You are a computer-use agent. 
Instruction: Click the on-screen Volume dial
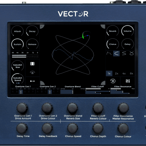click(127, 31)
